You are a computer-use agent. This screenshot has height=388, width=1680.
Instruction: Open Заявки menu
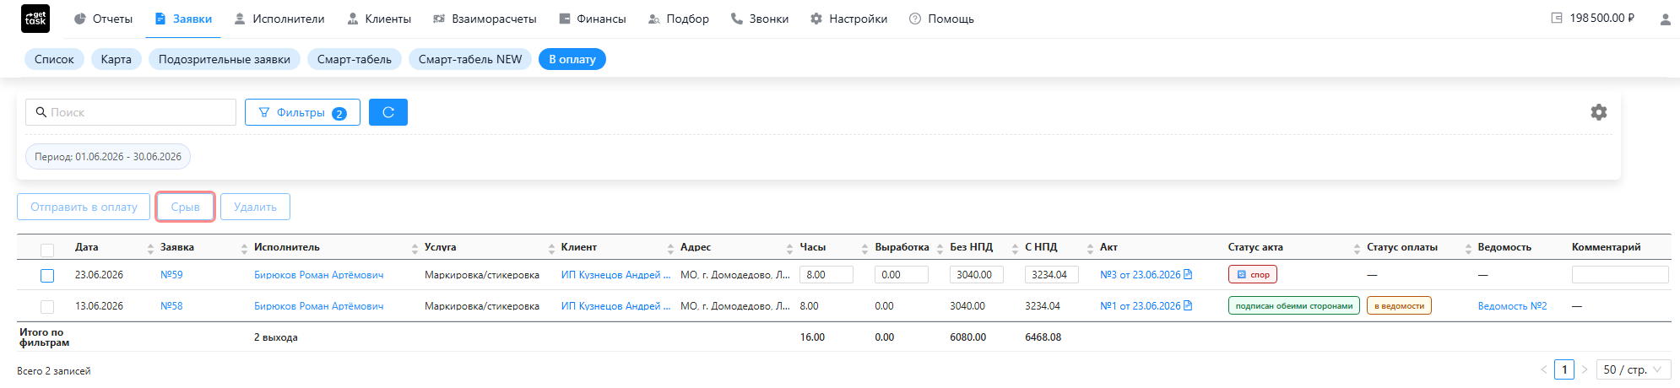[183, 19]
